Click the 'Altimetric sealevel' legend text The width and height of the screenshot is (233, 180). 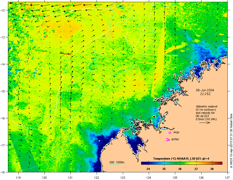point(207,106)
